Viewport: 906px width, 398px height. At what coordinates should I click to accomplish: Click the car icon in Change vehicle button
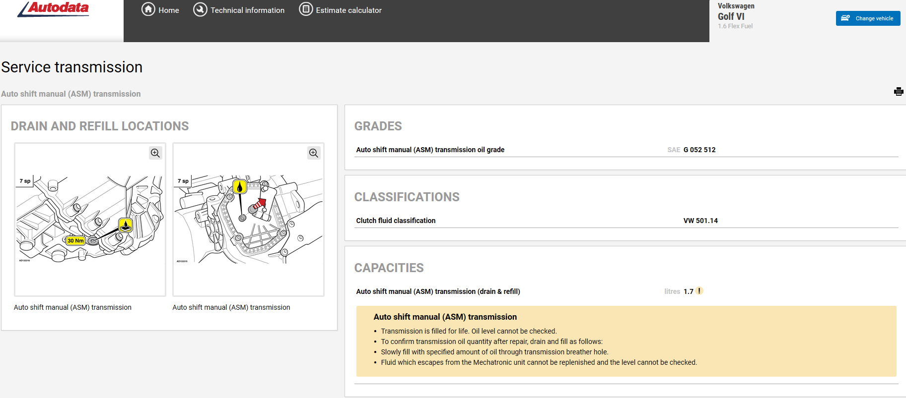tap(845, 18)
